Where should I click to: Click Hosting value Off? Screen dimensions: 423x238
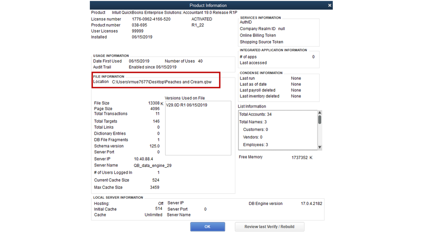[x=161, y=204]
